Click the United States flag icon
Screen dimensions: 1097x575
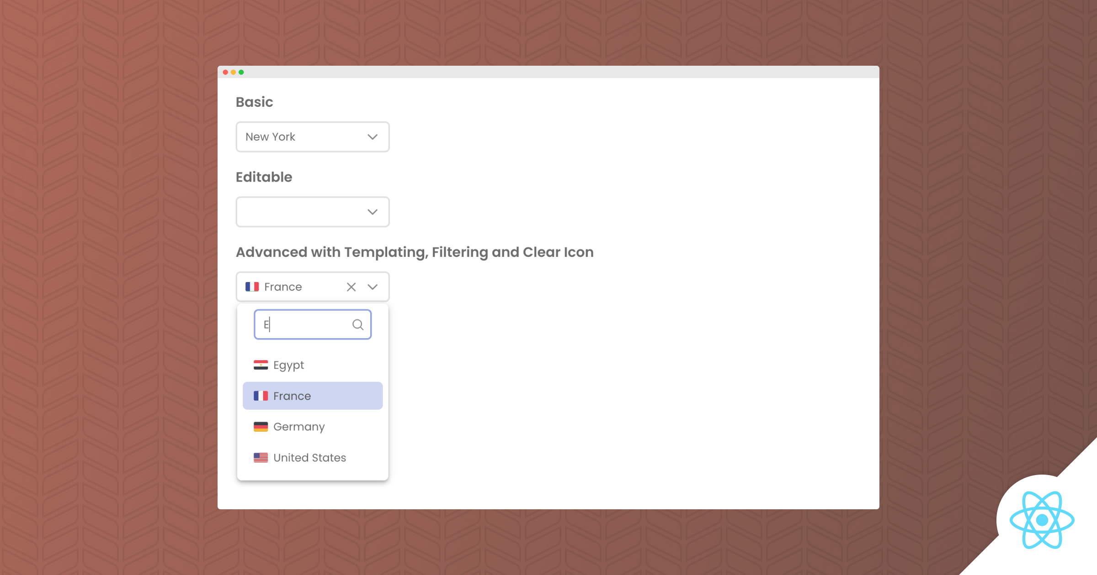point(260,457)
